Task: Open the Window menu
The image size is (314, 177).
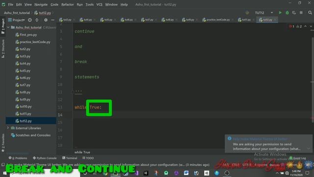Action: point(111,4)
